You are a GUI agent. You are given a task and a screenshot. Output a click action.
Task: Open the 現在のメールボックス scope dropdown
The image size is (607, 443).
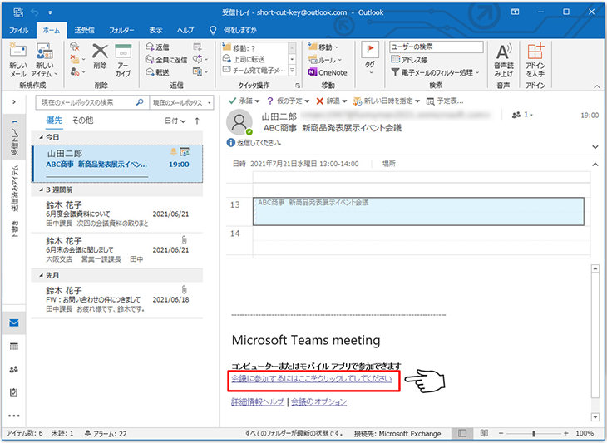coord(181,102)
